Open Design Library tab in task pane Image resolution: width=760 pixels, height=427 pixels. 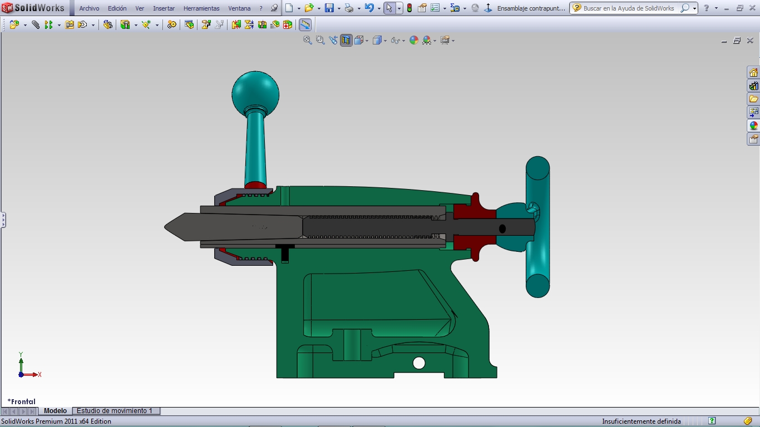click(753, 86)
